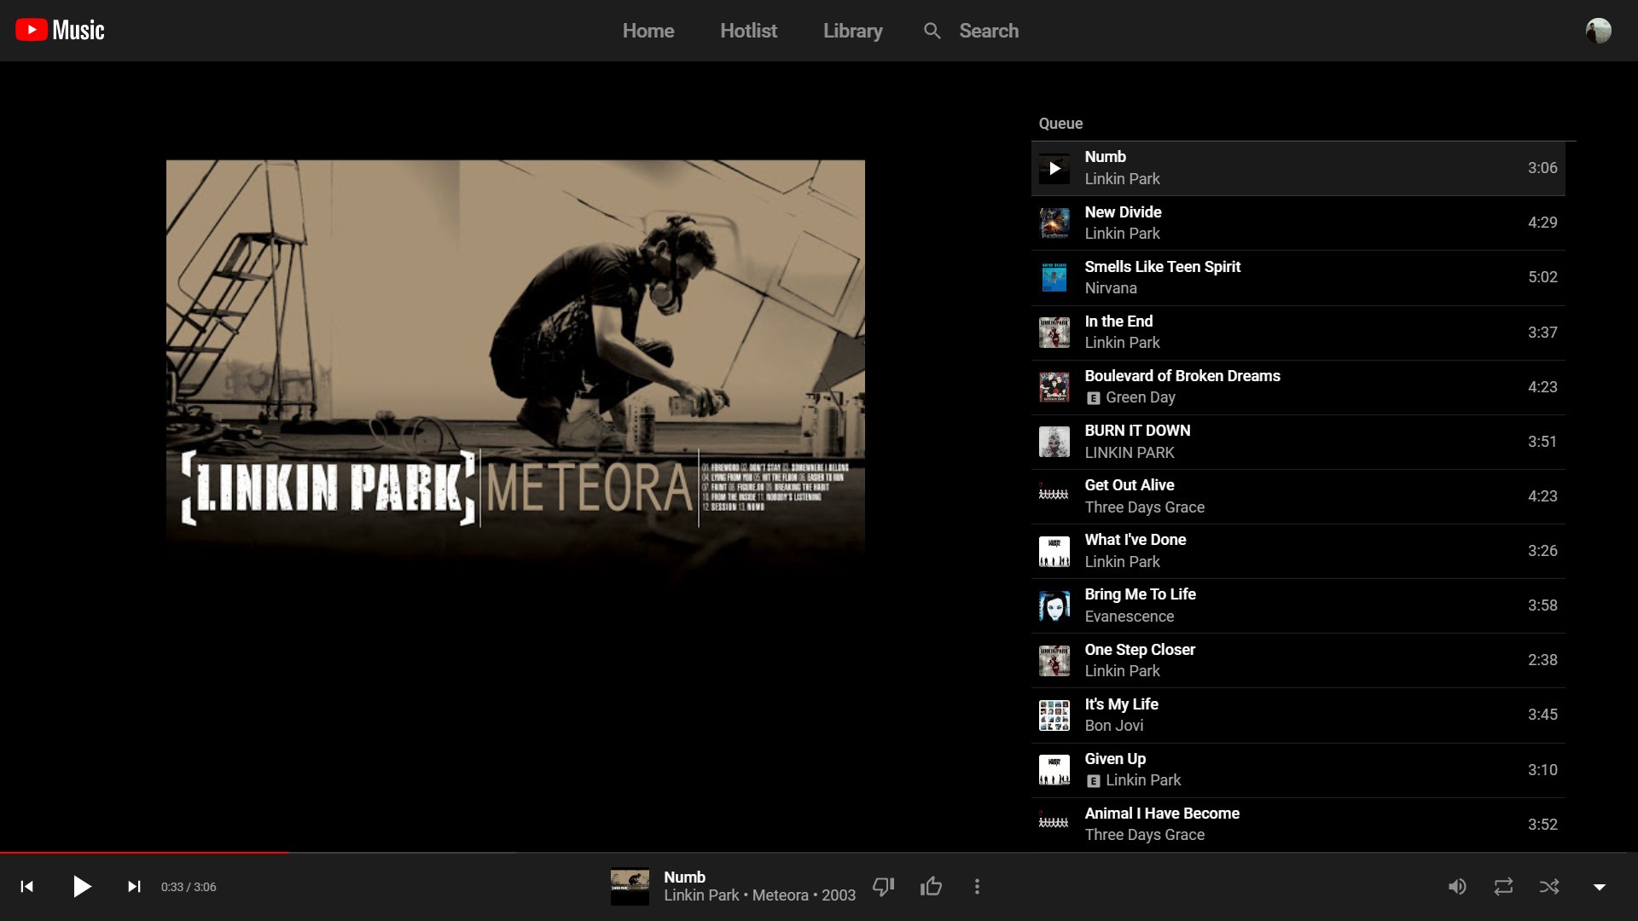The image size is (1638, 921).
Task: Click the 0:33 / 3:06 time readout
Action: 189,887
